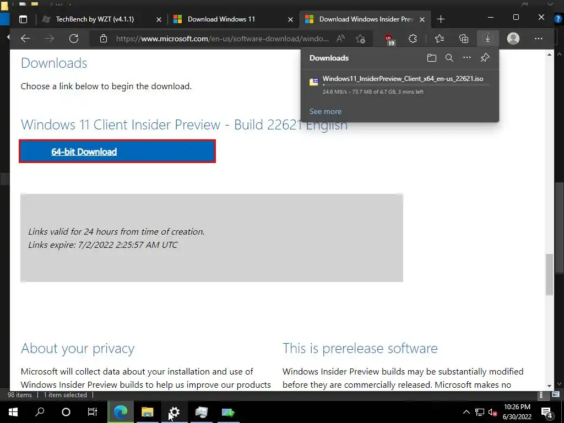This screenshot has height=423, width=564.
Task: Open a new browser tab
Action: coord(441,19)
